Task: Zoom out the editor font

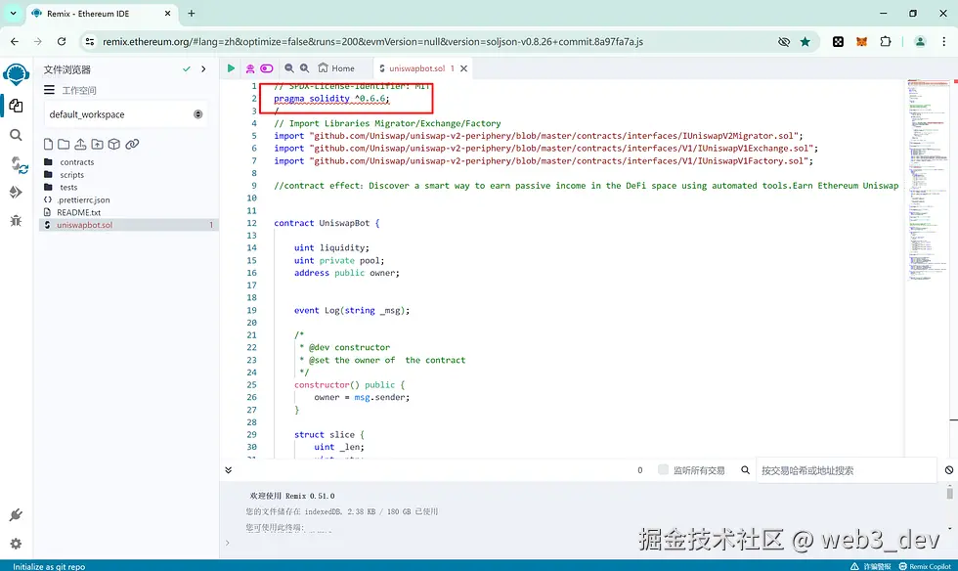Action: 289,68
